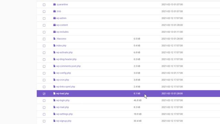220x124 pixels.
Task: Open the wp-config.php file name
Action: (64, 73)
